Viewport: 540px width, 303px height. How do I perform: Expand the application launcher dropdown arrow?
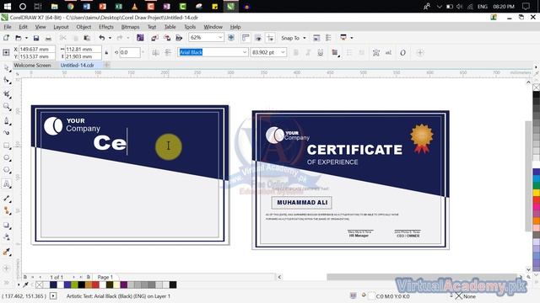[352, 38]
